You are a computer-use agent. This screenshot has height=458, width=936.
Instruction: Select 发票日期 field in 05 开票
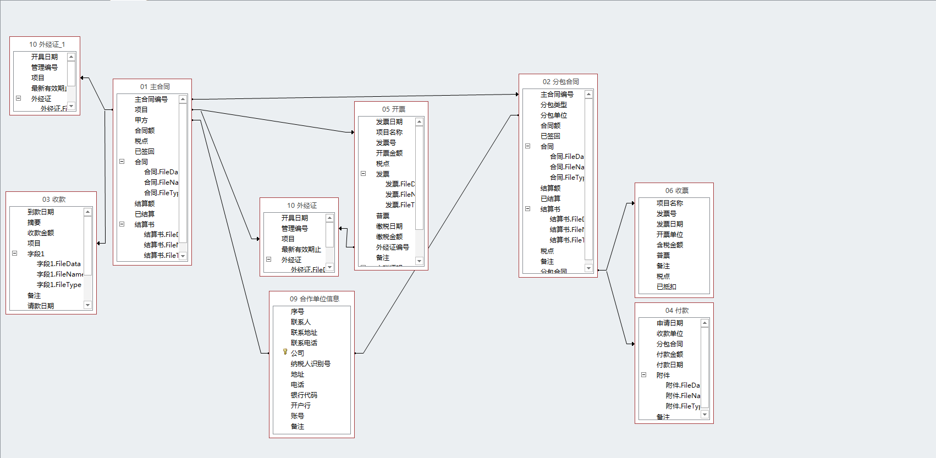tap(389, 122)
